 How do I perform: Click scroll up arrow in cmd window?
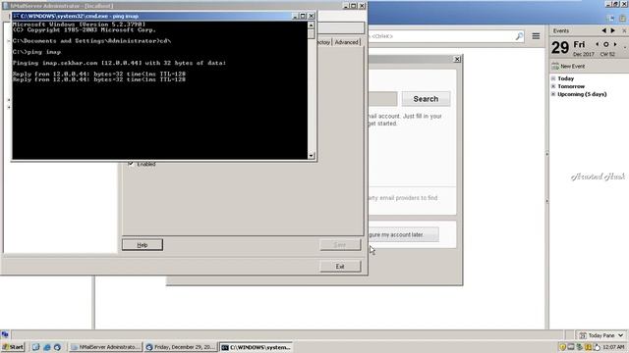[311, 25]
